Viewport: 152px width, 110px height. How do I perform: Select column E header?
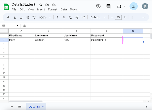[133, 31]
